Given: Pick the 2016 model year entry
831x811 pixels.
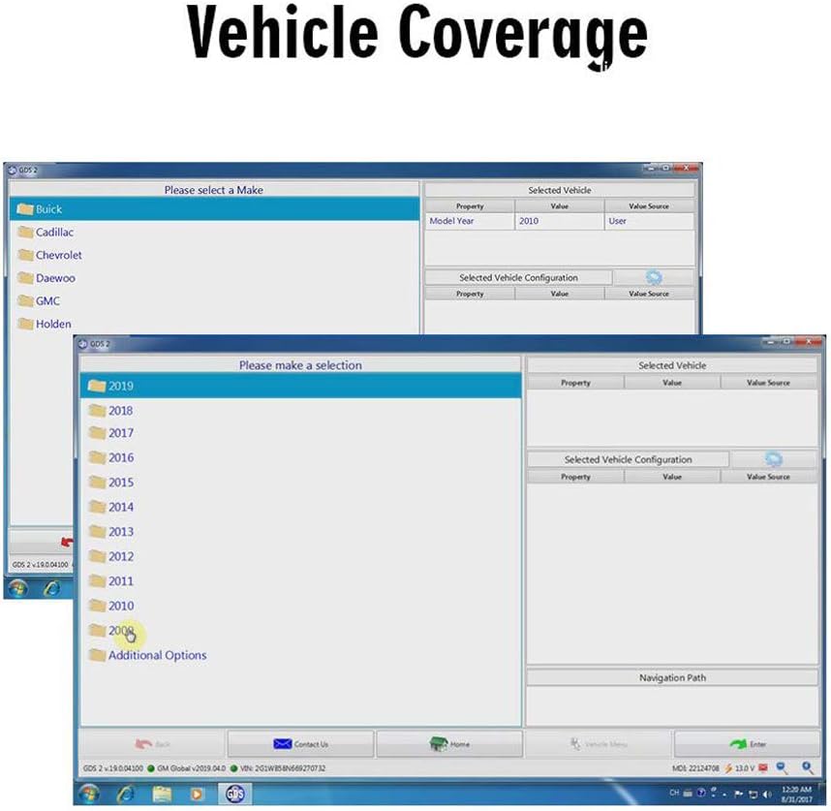Looking at the screenshot, I should 300,457.
